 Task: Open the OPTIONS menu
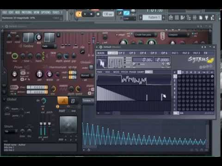tap(46, 12)
